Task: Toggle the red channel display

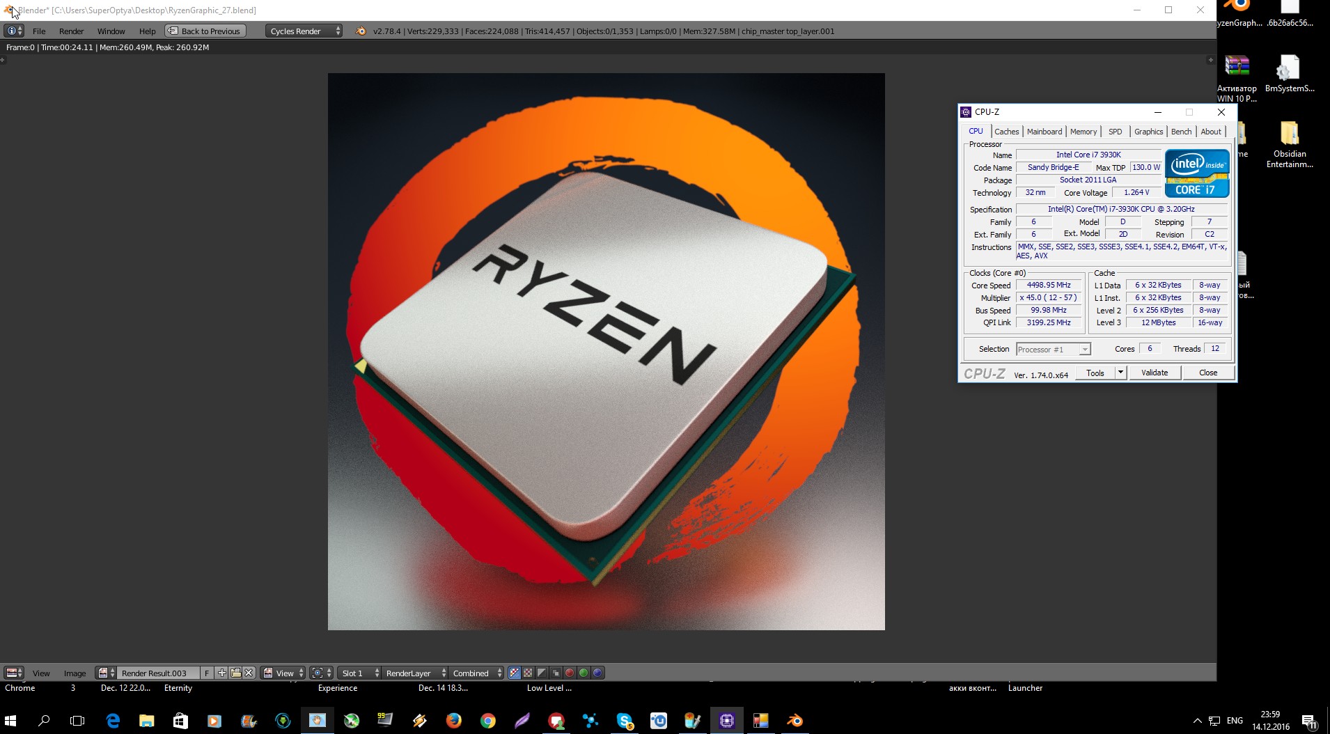Action: 570,673
